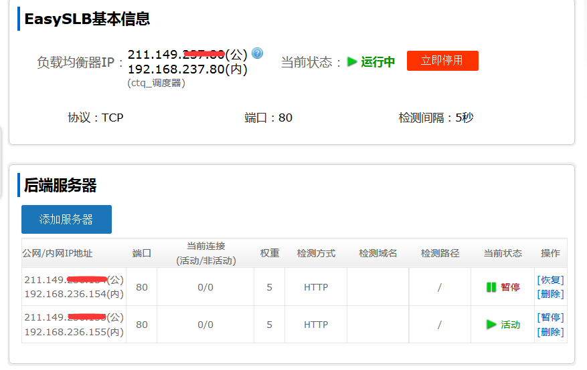This screenshot has height=370, width=587.
Task: Click the 操作 column header
Action: pos(550,254)
